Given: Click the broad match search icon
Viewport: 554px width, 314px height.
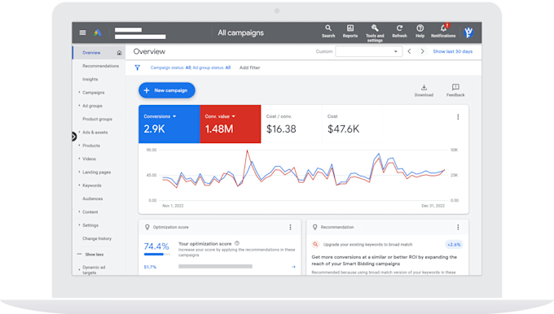Looking at the screenshot, I should click(x=315, y=244).
